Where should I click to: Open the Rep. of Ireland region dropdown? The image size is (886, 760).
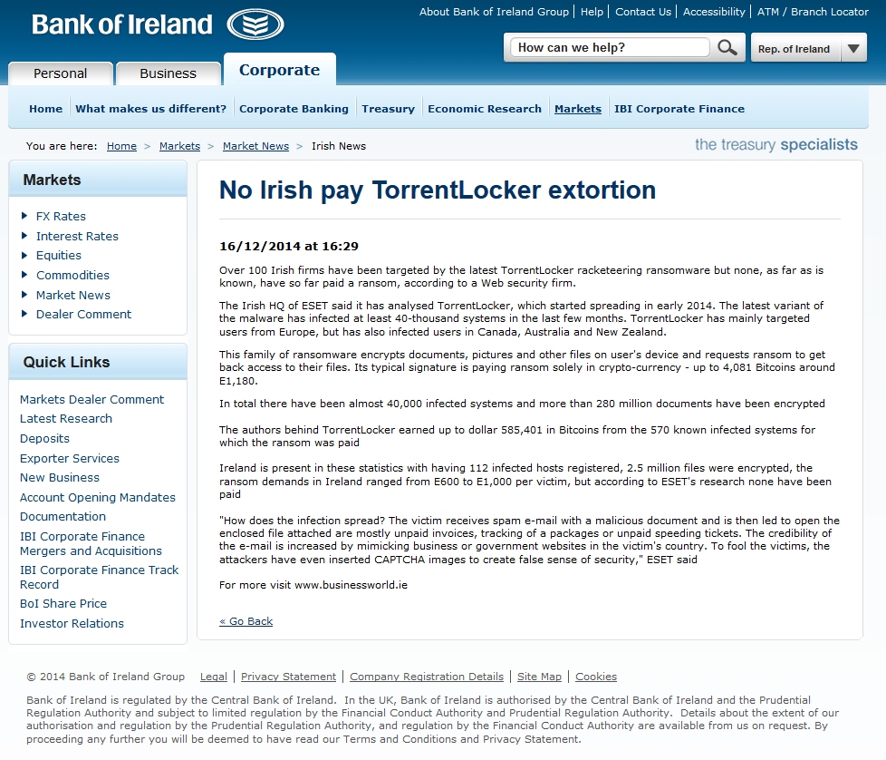(852, 48)
